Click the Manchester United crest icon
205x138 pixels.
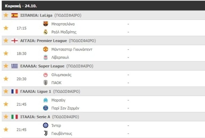tap(46, 49)
